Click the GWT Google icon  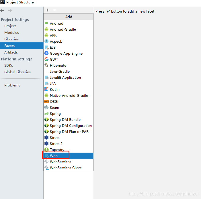coord(46,59)
